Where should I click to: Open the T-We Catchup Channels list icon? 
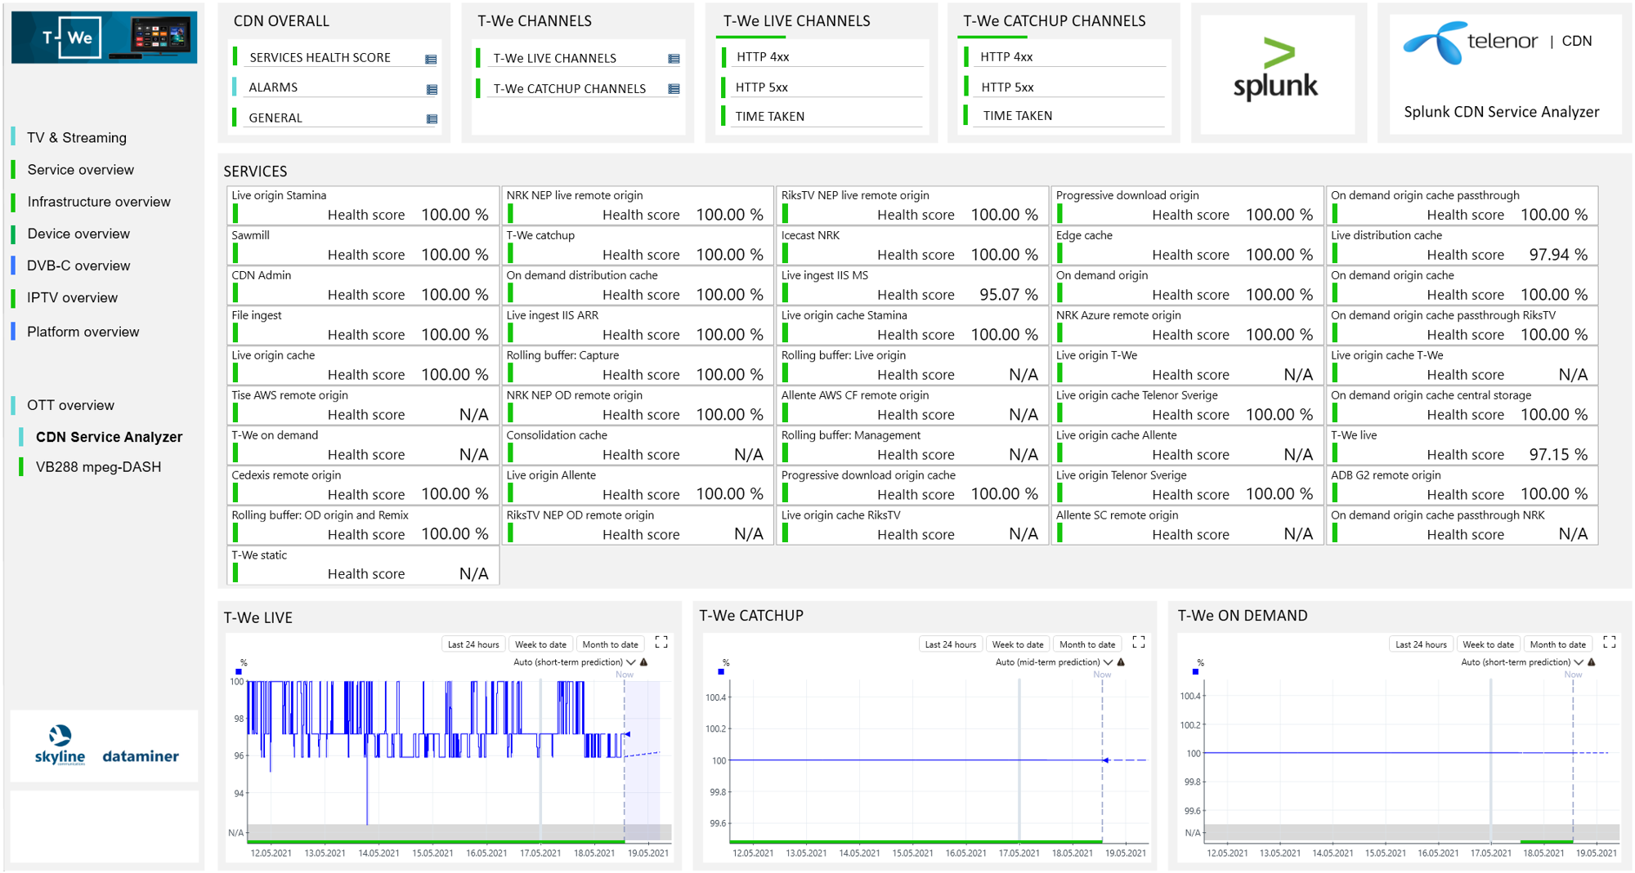(x=674, y=89)
